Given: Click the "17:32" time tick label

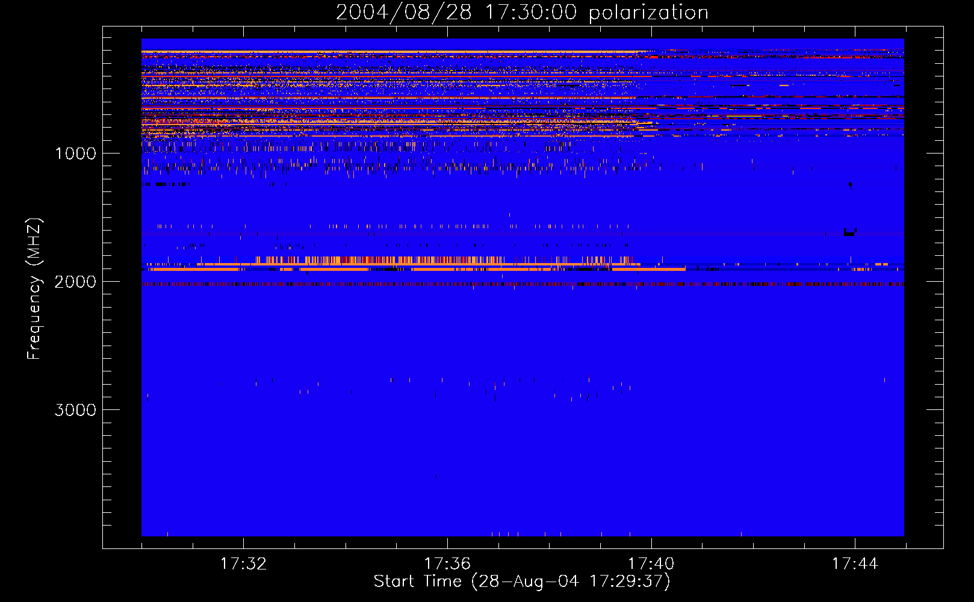Looking at the screenshot, I should click(243, 564).
